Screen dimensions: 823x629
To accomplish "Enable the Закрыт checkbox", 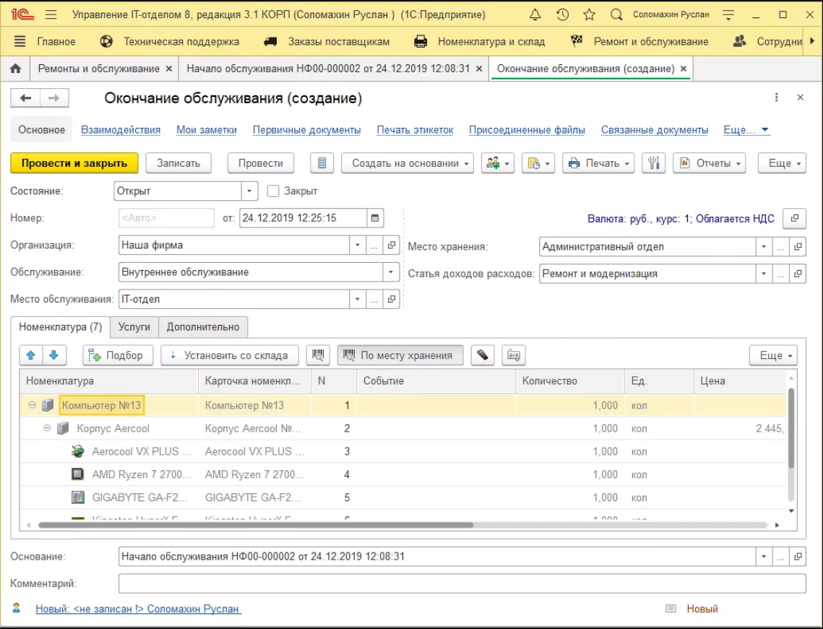I will point(273,191).
